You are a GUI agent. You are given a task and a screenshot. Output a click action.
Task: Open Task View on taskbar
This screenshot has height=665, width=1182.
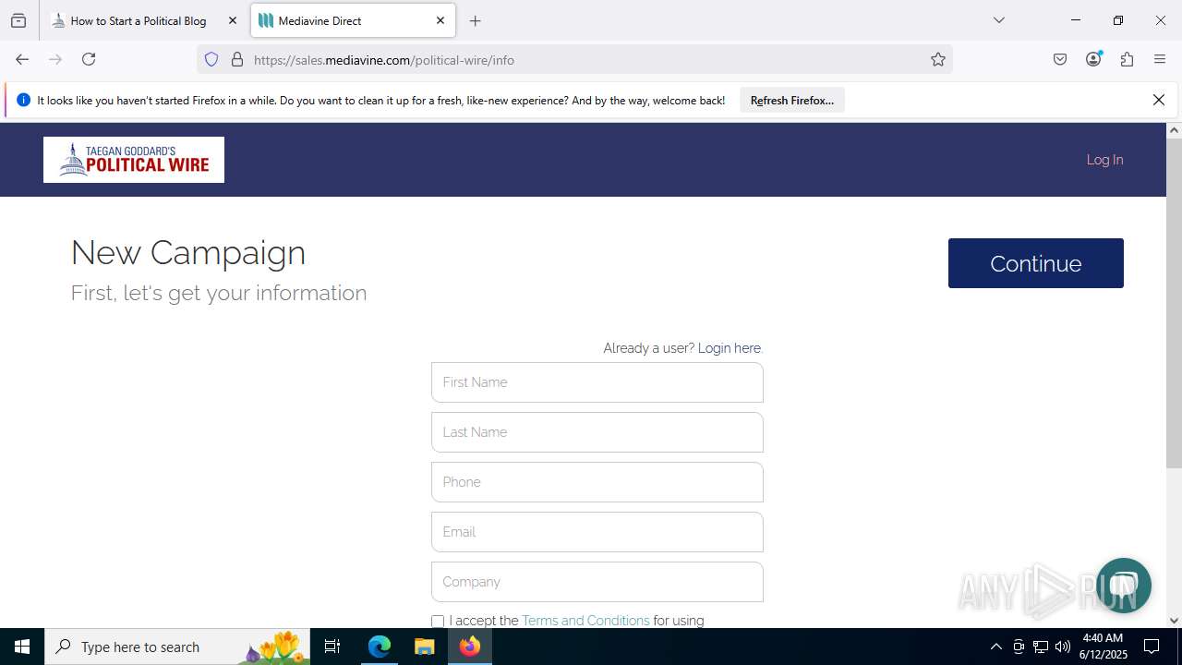[332, 647]
